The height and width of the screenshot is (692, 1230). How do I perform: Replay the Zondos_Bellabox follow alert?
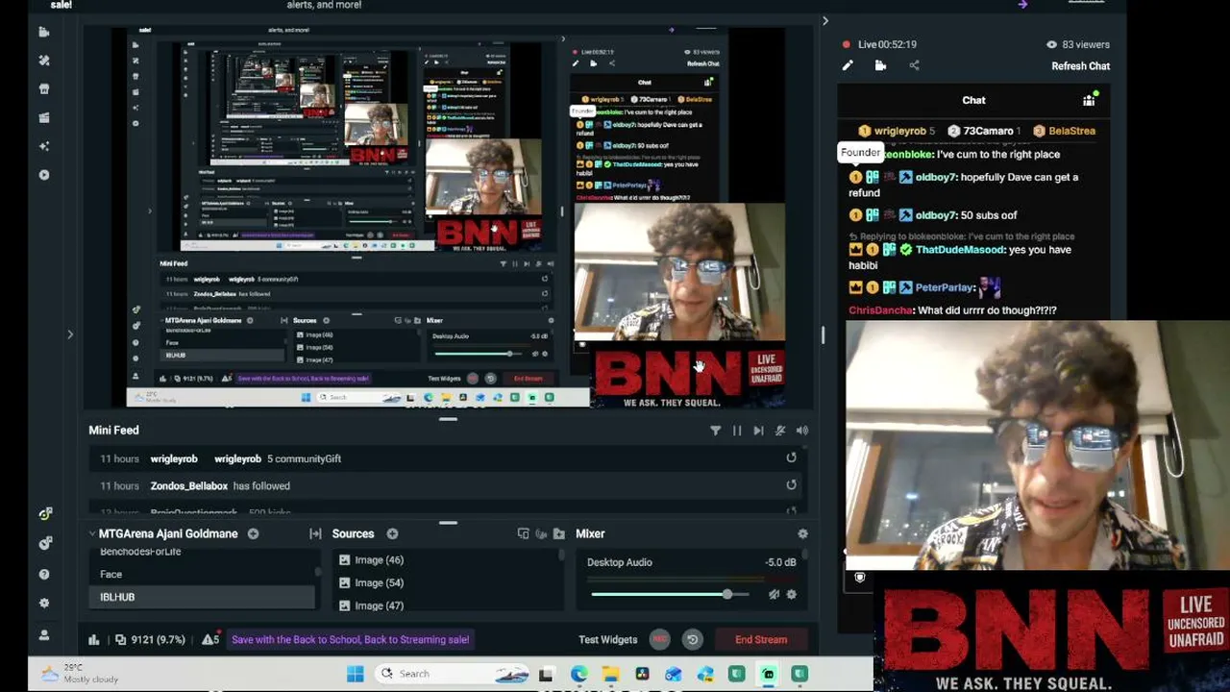791,485
